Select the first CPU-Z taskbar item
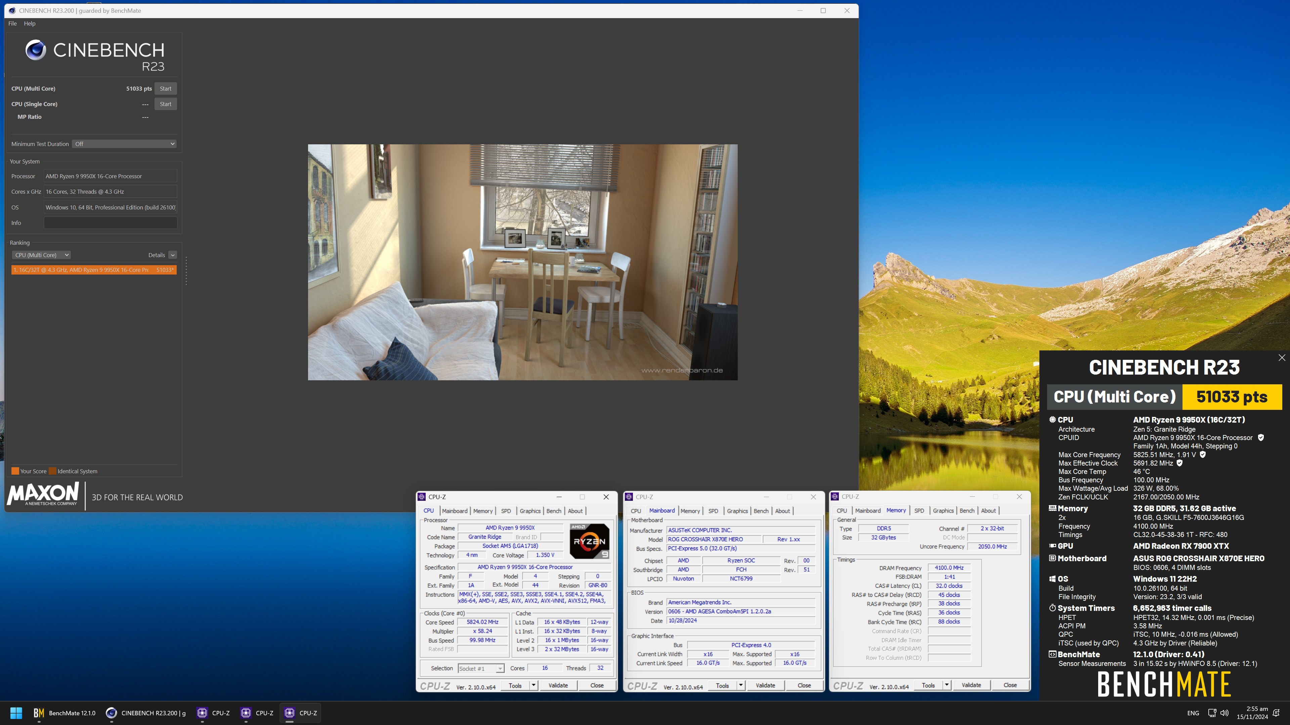This screenshot has width=1290, height=725. (x=213, y=713)
